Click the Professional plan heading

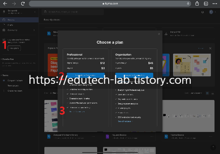coord(74,54)
